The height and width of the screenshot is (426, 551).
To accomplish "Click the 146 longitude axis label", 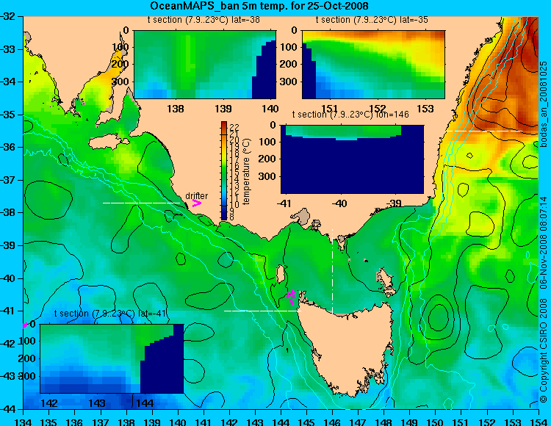I will (x=332, y=422).
